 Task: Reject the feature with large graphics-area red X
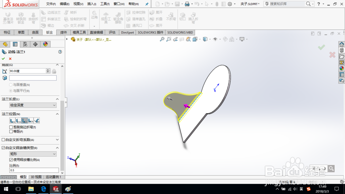[332, 55]
